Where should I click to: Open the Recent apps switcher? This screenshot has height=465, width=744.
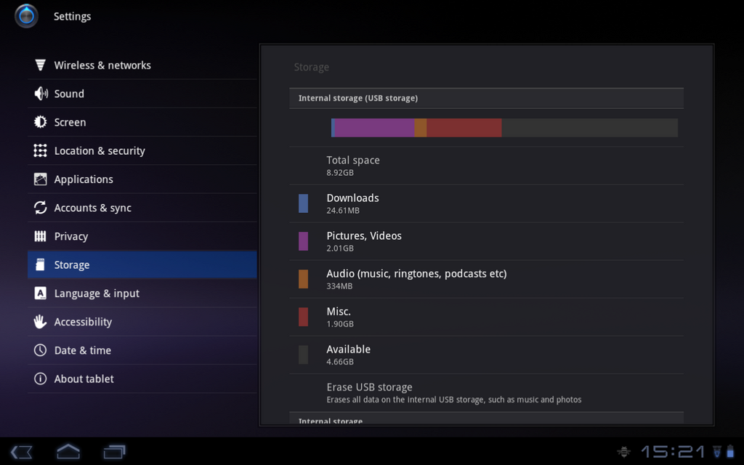[x=114, y=451]
